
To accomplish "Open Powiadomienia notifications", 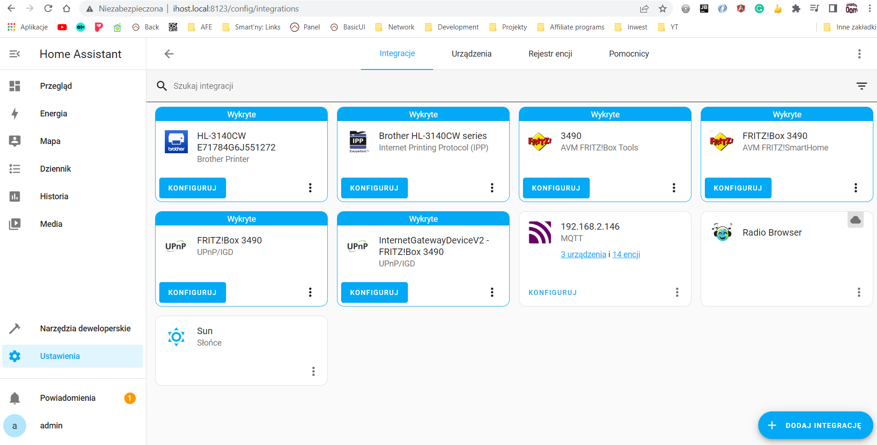I will pos(73,398).
